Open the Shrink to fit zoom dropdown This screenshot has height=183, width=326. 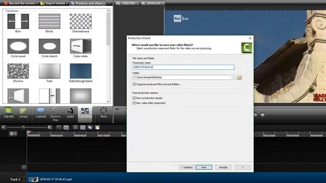(x=153, y=3)
